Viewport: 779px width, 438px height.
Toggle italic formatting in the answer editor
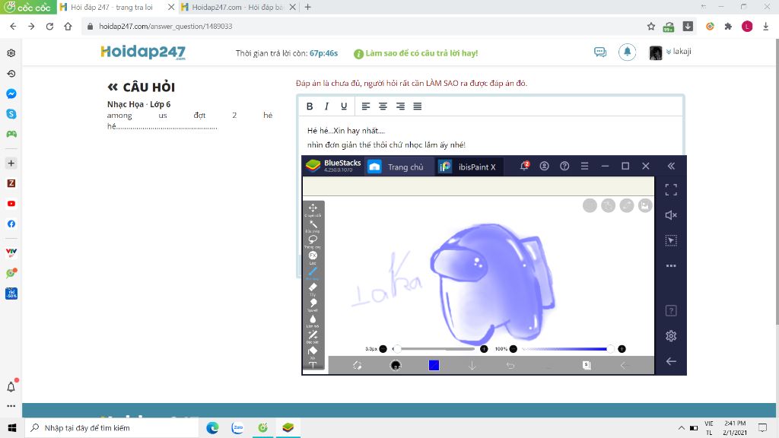click(x=326, y=106)
